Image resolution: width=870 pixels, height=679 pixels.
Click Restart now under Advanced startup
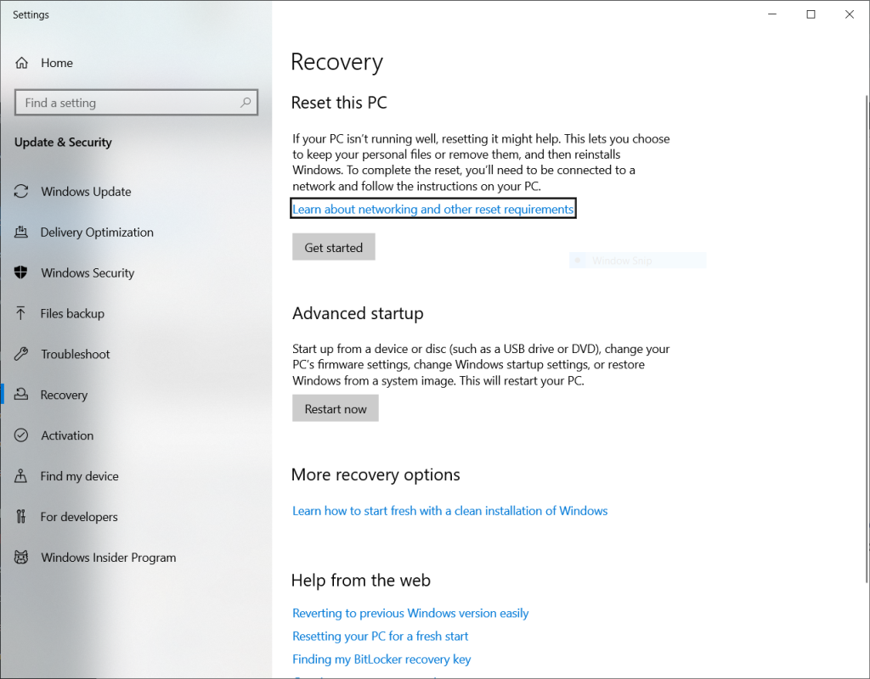pyautogui.click(x=335, y=408)
